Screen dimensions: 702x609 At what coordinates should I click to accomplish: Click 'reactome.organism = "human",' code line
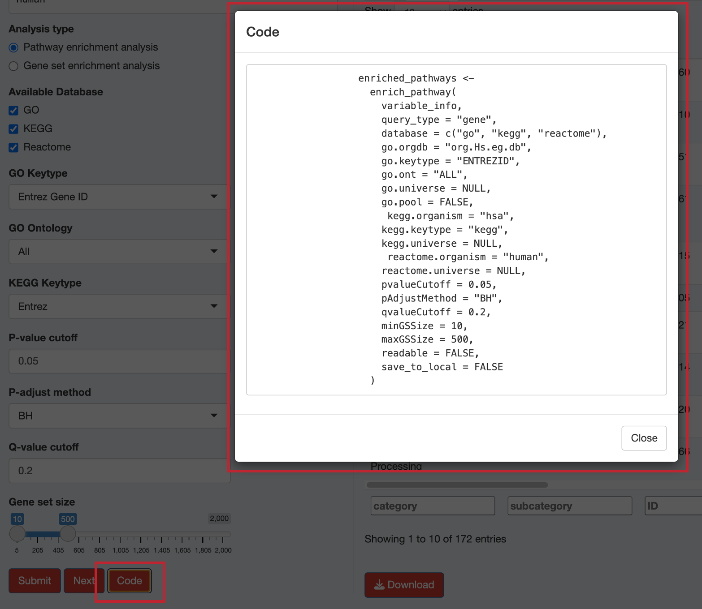click(468, 257)
